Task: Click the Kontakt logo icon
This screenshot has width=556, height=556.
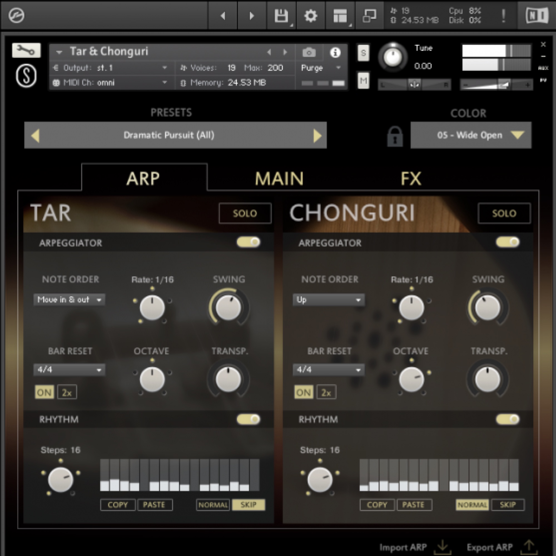Action: click(x=16, y=15)
